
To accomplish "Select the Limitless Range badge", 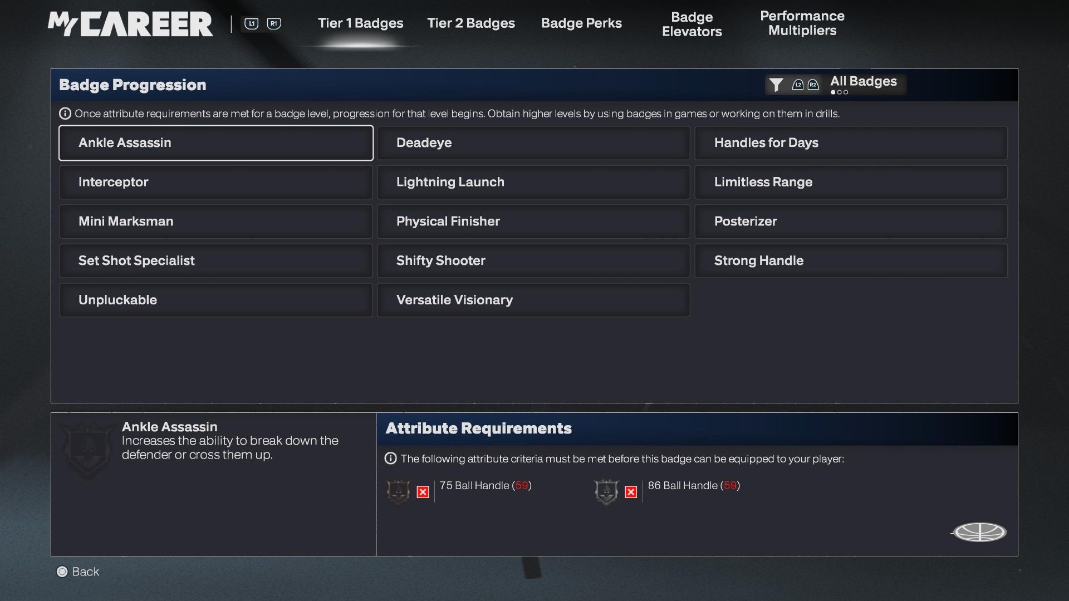I will [850, 183].
